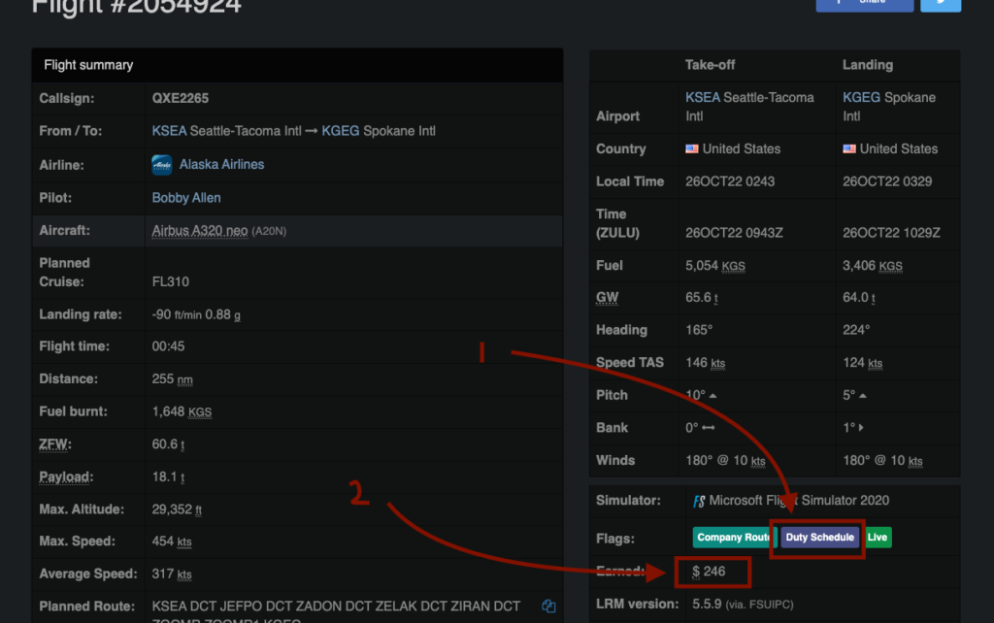This screenshot has height=623, width=994.
Task: Click the Average Speed 317 kts value
Action: (171, 574)
